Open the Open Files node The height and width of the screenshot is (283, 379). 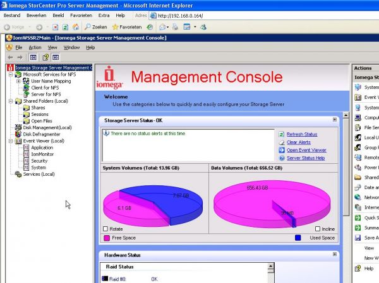pyautogui.click(x=42, y=121)
